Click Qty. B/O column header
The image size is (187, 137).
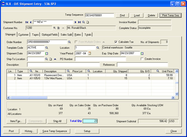point(140,71)
